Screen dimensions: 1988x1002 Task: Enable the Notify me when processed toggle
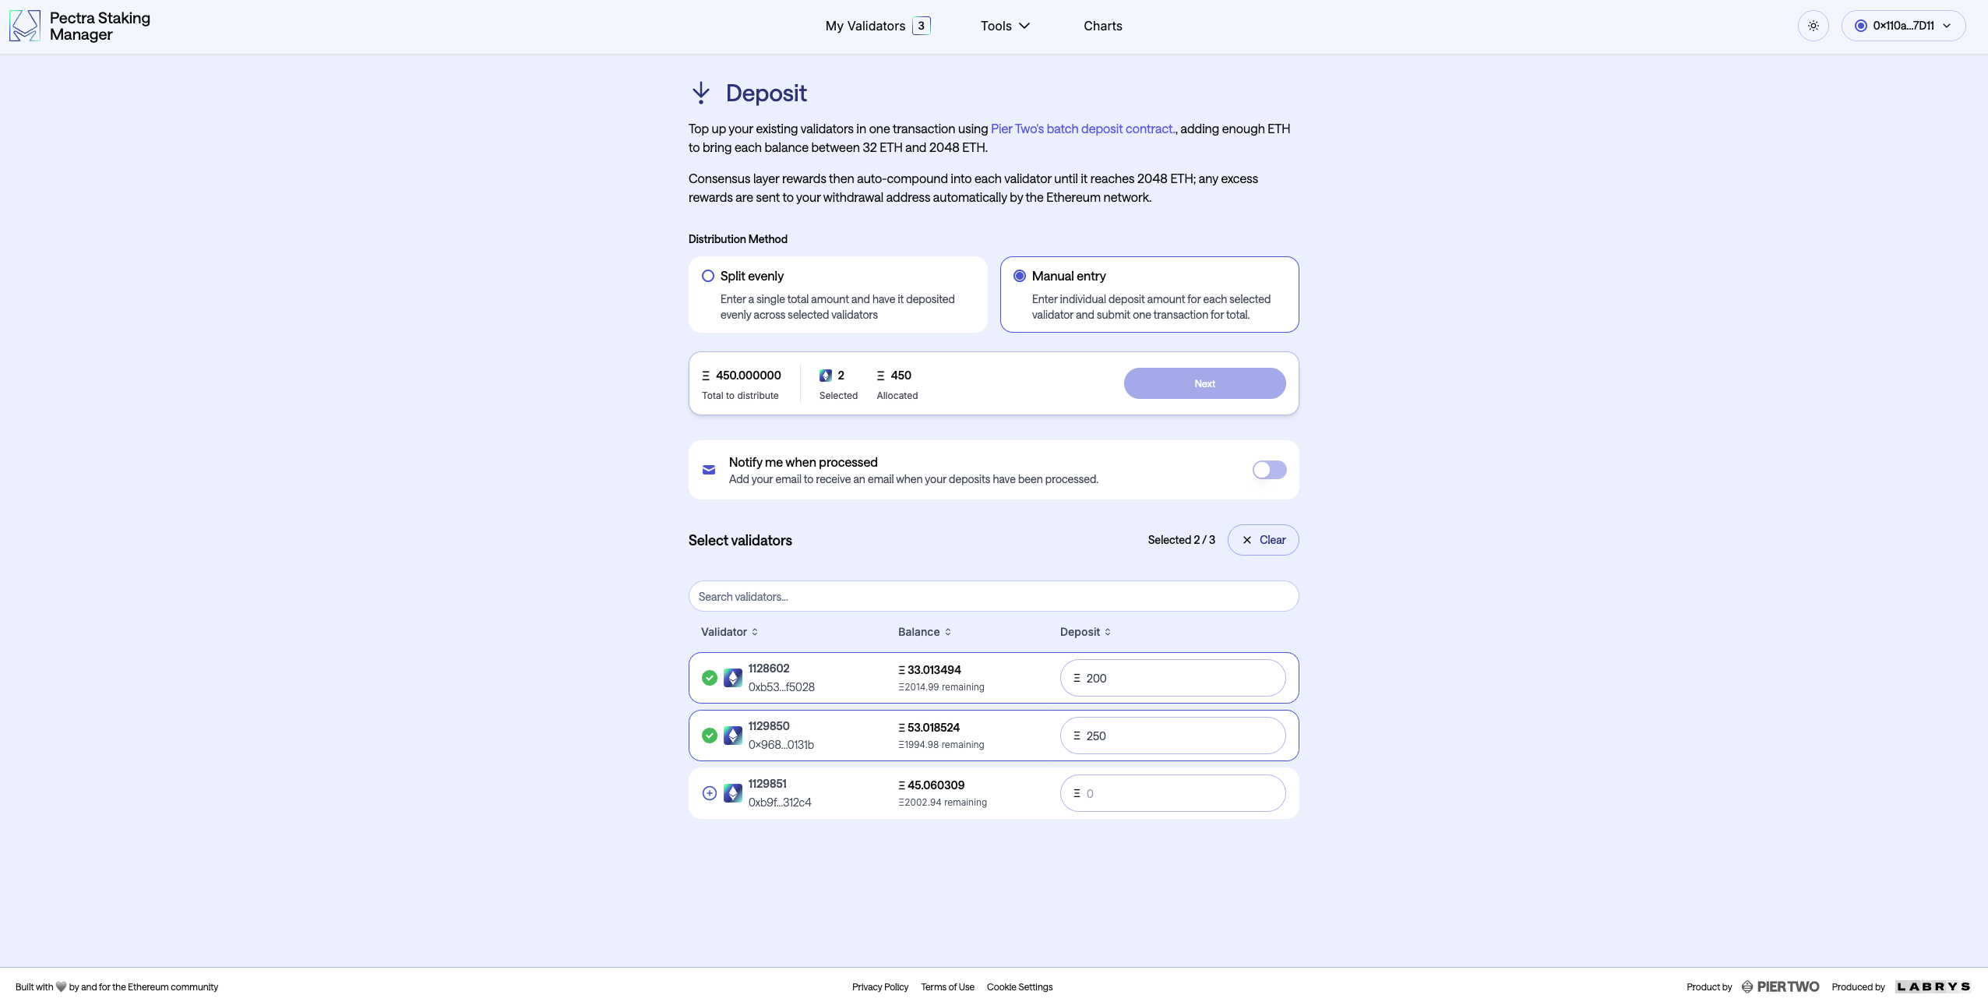coord(1268,469)
